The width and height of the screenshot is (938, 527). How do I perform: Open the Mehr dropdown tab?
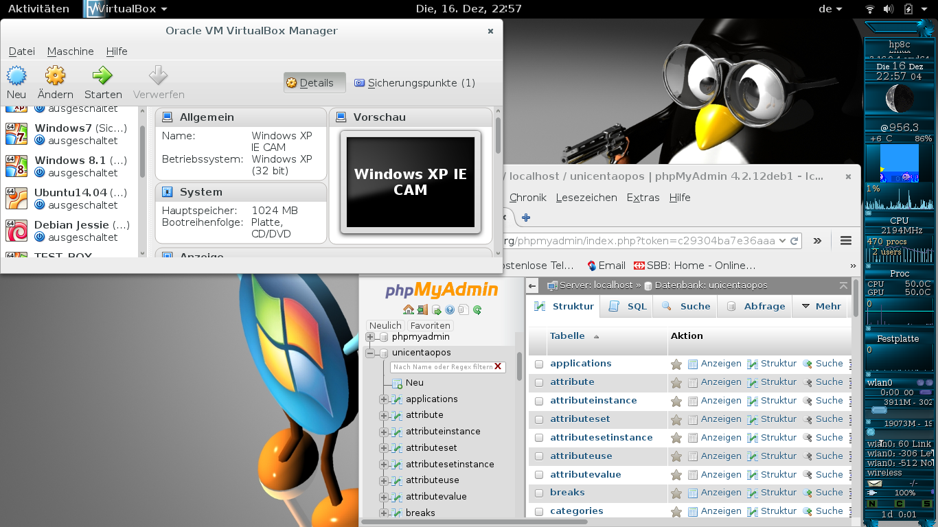pos(821,307)
